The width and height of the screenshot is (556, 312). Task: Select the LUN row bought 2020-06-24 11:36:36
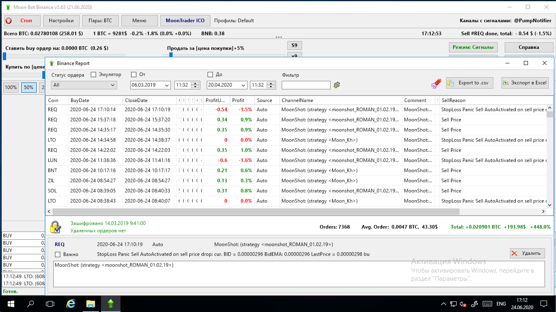pyautogui.click(x=296, y=160)
